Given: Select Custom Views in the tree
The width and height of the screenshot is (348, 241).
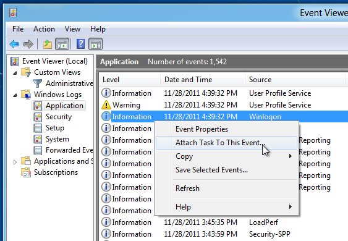Looking at the screenshot, I should point(57,72).
